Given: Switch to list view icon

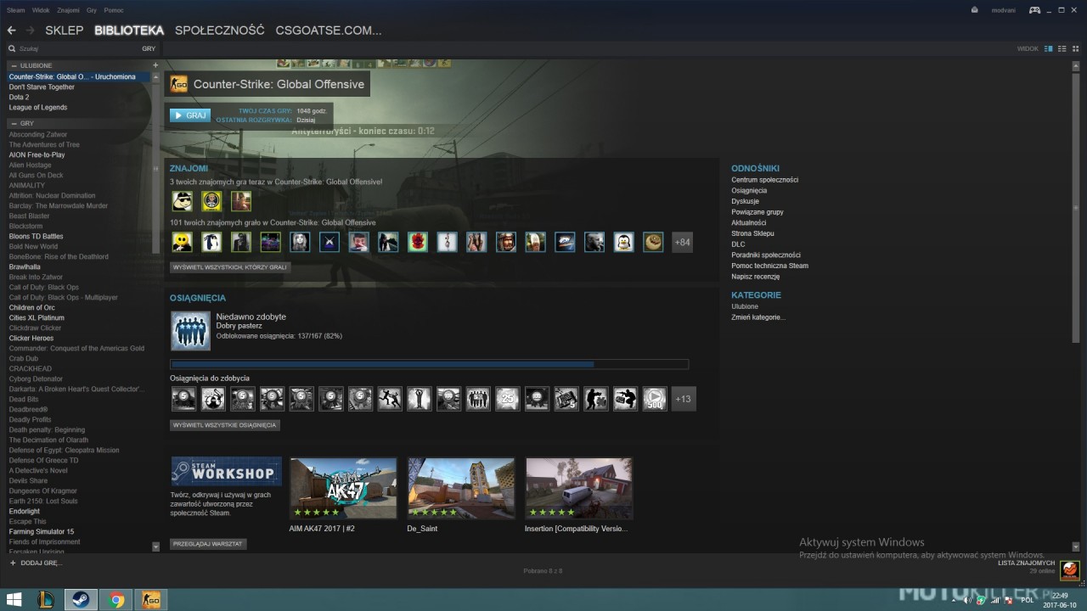Looking at the screenshot, I should [1062, 48].
